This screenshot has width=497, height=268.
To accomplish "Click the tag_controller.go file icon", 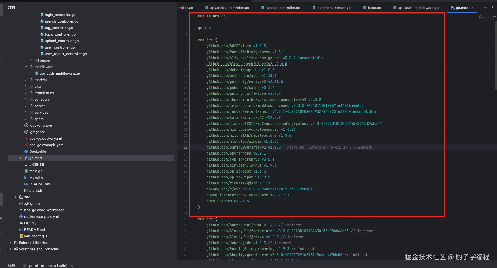I will pos(42,28).
